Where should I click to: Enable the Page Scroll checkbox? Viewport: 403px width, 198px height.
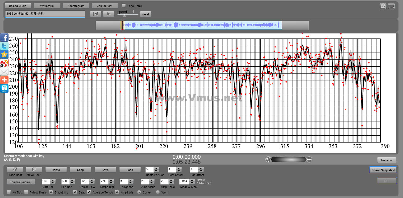tap(124, 6)
